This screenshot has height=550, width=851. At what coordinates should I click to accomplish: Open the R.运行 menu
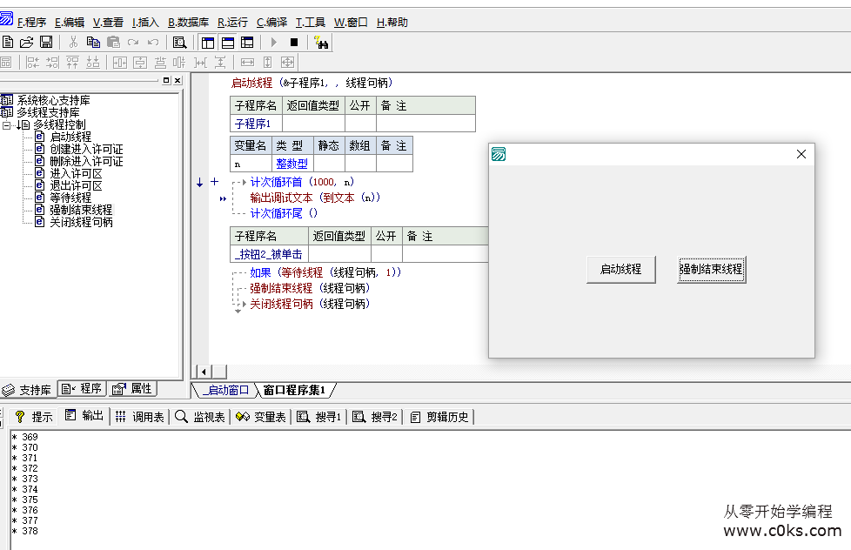pyautogui.click(x=232, y=22)
